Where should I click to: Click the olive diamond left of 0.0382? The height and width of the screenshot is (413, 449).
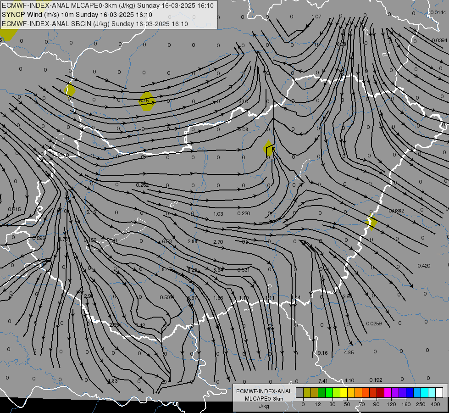click(x=371, y=222)
